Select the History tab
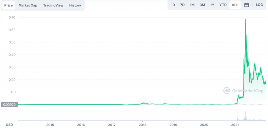This screenshot has height=128, width=268. pyautogui.click(x=75, y=5)
